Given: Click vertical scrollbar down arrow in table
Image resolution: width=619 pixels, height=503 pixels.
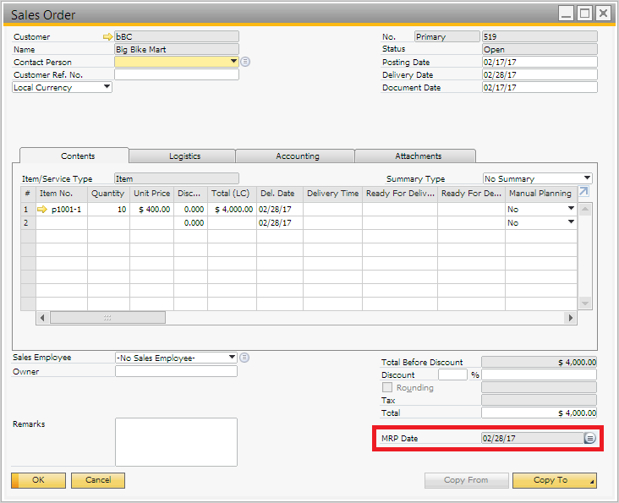Looking at the screenshot, I should (x=585, y=303).
